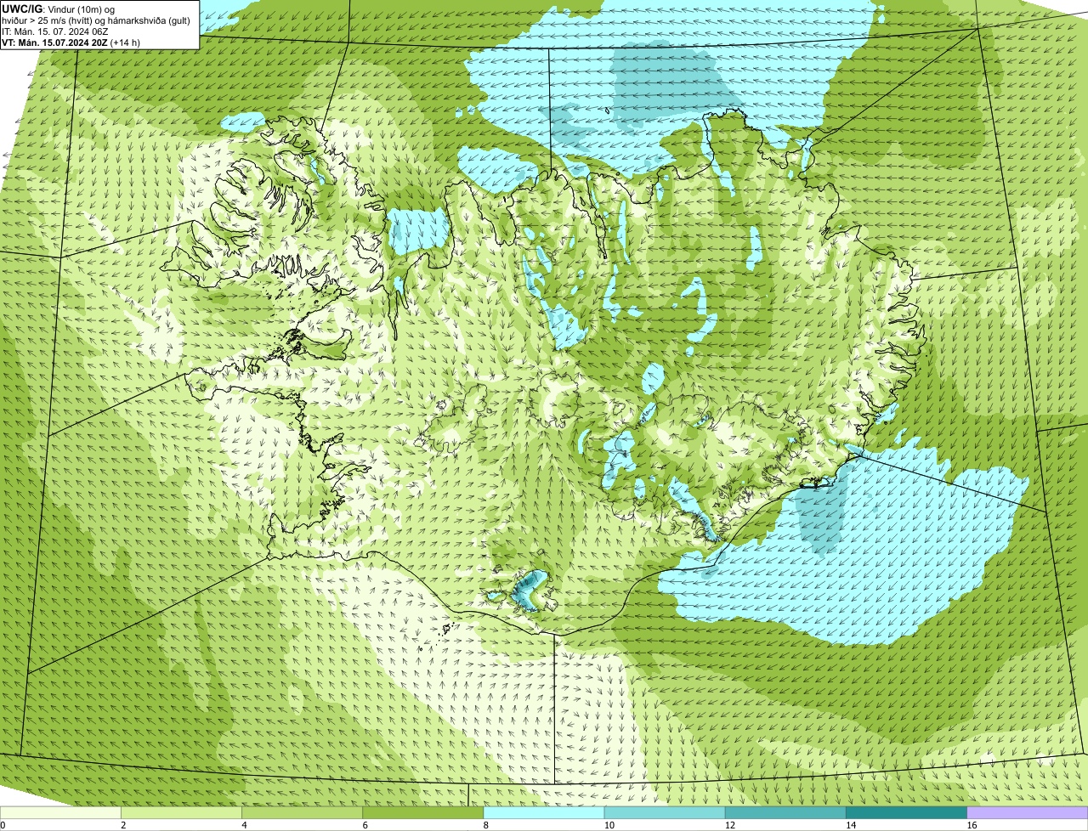Click the pale yellow 0–2 m/s legend swatch
The height and width of the screenshot is (831, 1088).
click(60, 812)
